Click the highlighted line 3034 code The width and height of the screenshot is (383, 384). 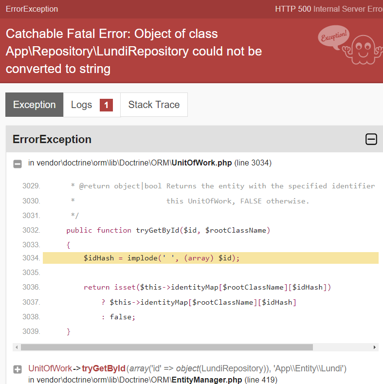click(x=162, y=258)
